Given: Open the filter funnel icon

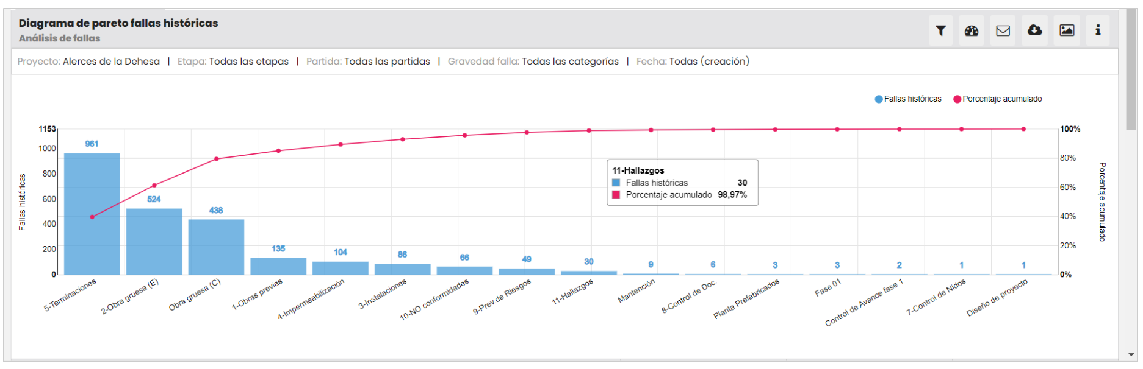Looking at the screenshot, I should [x=940, y=30].
